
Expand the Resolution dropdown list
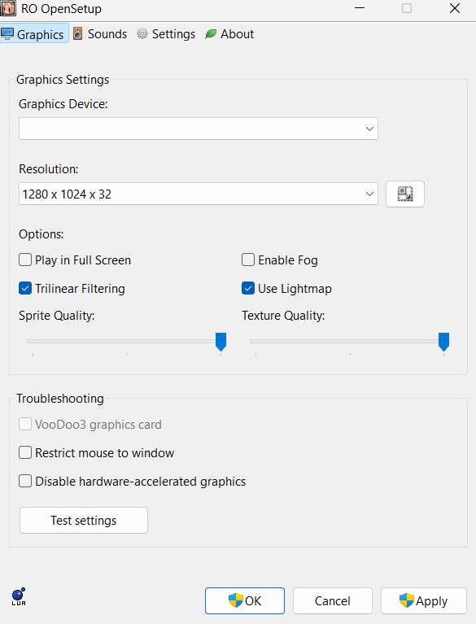click(x=199, y=194)
